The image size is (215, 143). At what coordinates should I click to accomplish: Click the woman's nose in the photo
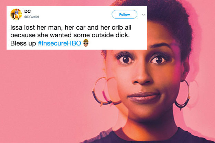142,77
